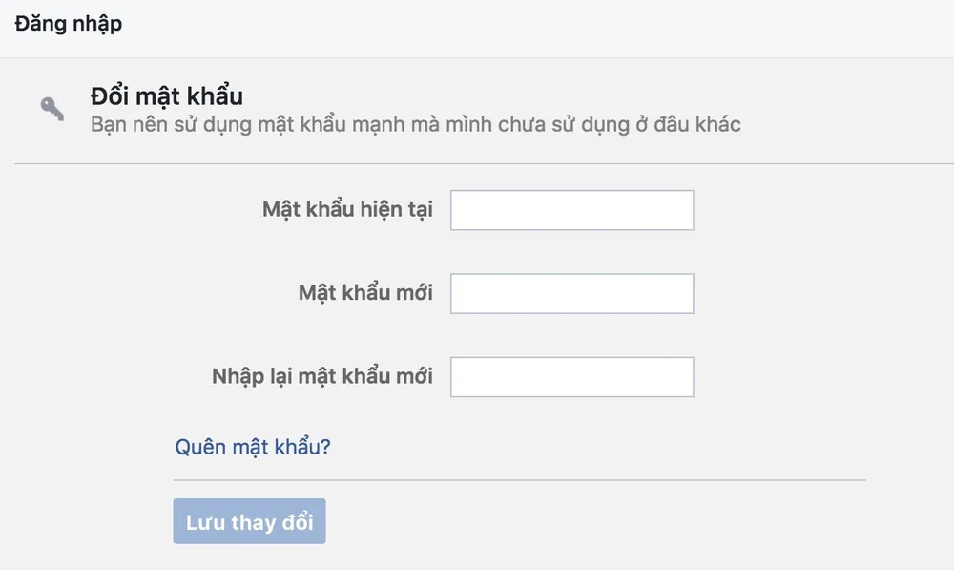Viewport: 954px width, 570px height.
Task: Place cursor in the confirm password box
Action: (x=571, y=377)
